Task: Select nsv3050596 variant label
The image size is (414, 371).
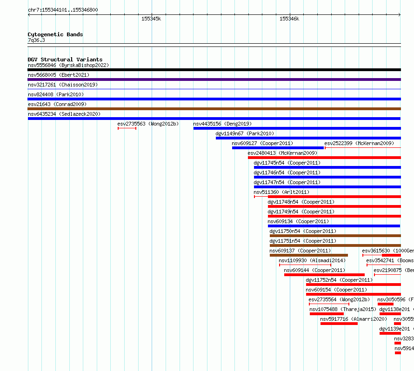Action: (x=395, y=299)
